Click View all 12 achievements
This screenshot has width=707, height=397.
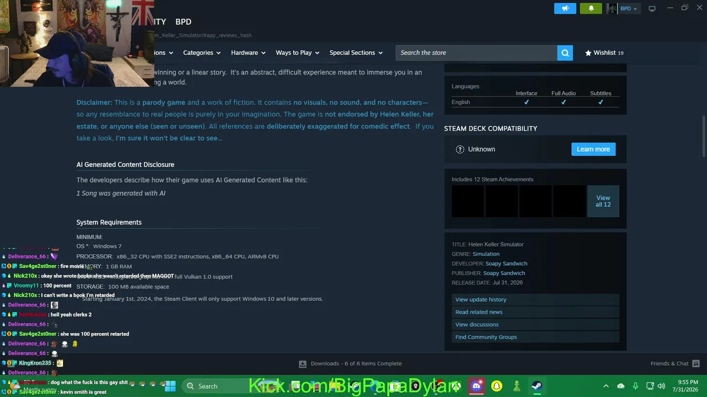603,201
